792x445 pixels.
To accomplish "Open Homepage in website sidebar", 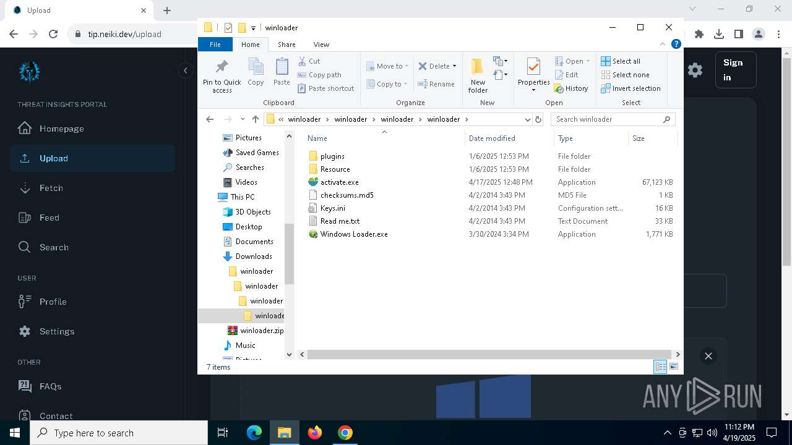I will coord(93,129).
